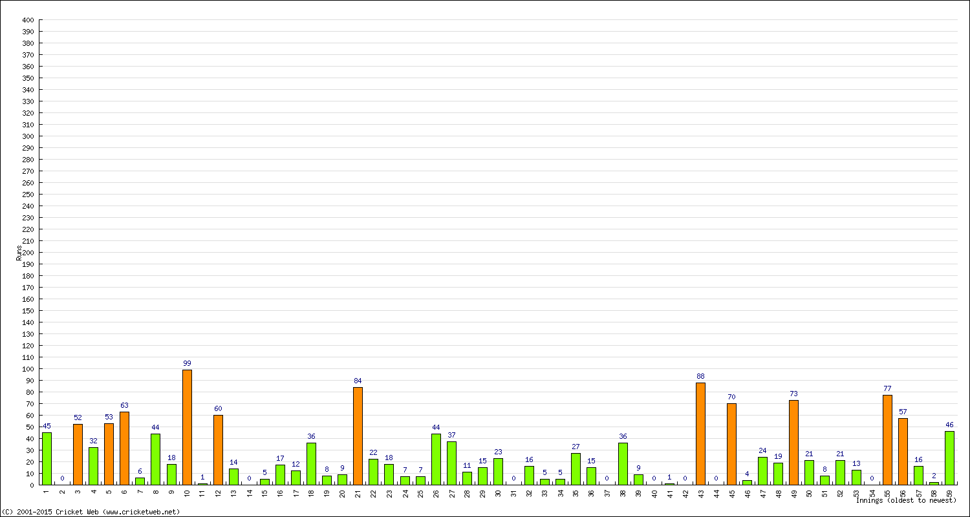Click the '350' label on the Runs axis
The image size is (970, 517).
[28, 78]
